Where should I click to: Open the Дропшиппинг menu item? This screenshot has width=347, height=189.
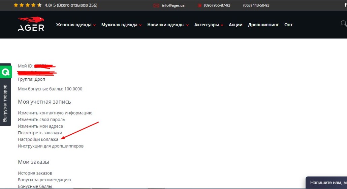(x=263, y=25)
